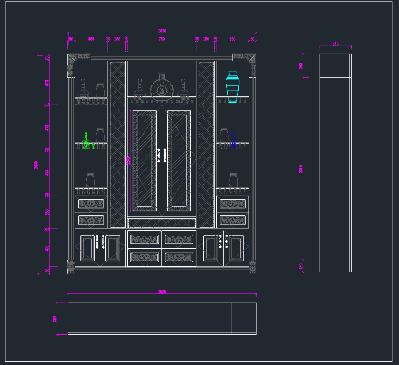
Task: Select the 2010 dimension in the side view
Action: coord(301,169)
